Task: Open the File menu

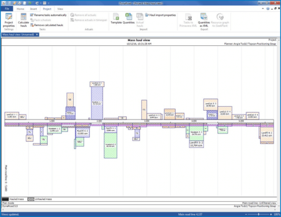Action: [7, 9]
